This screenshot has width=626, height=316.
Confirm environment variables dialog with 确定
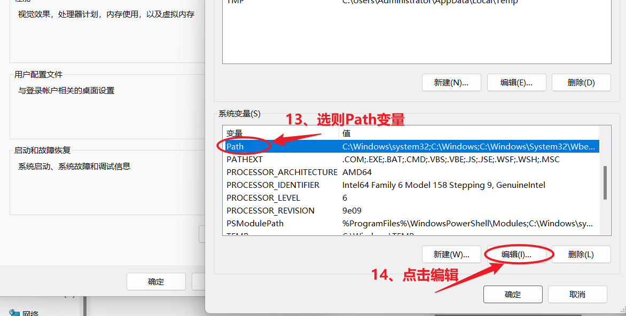[513, 295]
